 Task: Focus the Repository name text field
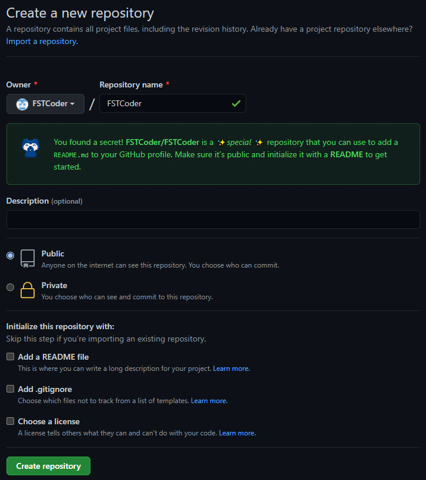173,103
